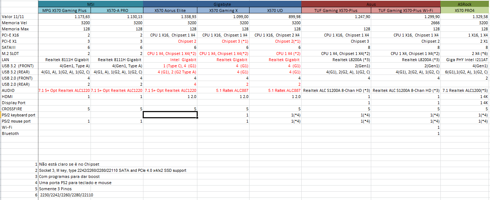Select the USB 2.0 (FRONT) row label
The width and height of the screenshot is (490, 200).
pos(19,78)
